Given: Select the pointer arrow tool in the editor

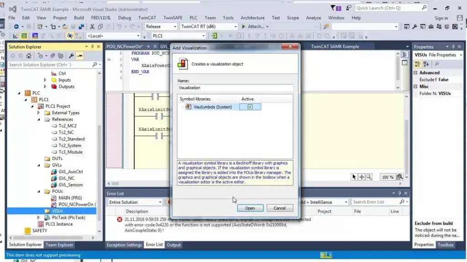Looking at the screenshot, I should click(354, 177).
